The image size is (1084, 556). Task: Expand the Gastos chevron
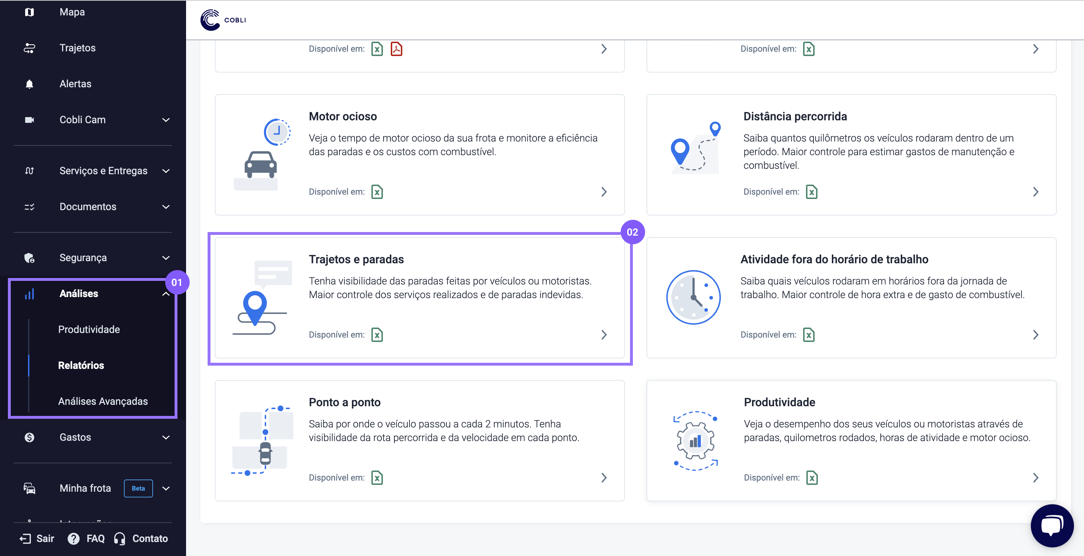pyautogui.click(x=166, y=437)
